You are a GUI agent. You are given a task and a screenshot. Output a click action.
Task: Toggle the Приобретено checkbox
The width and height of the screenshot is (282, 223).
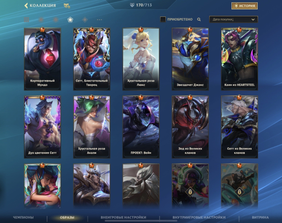tap(163, 19)
